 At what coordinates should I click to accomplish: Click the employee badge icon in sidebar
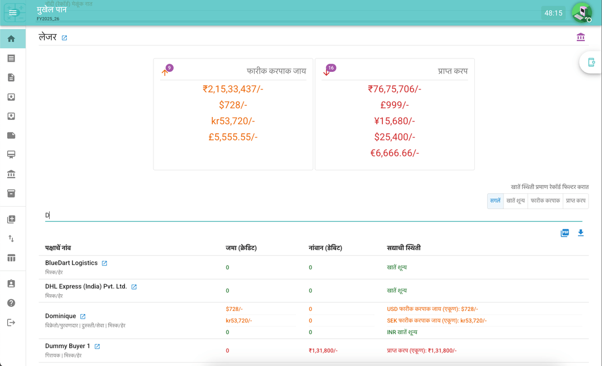12,283
